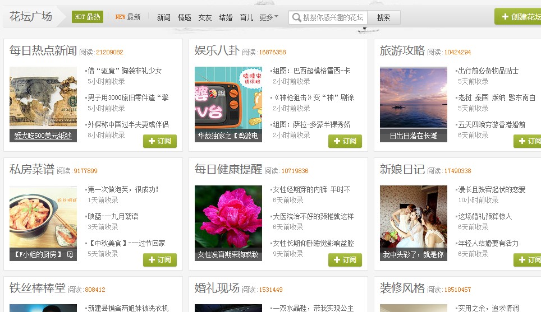This screenshot has width=541, height=312.
Task: Open caption link 爱犬吃500美元纸钞
Action: pyautogui.click(x=43, y=136)
